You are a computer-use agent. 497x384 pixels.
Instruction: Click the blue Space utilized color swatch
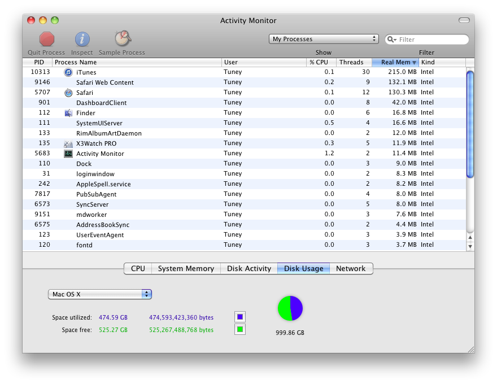240,317
